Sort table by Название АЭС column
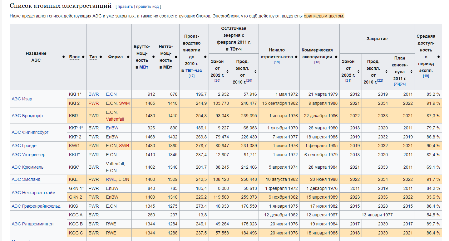Viewport: 449px width, 241px height. pyautogui.click(x=64, y=57)
